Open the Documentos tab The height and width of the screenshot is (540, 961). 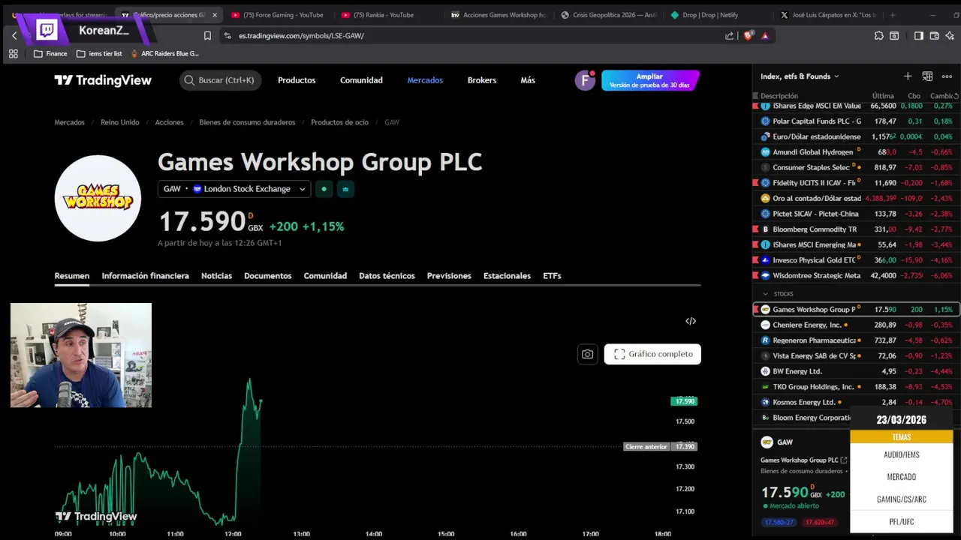[x=267, y=276]
